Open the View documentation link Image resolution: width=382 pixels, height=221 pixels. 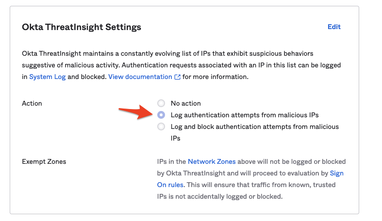click(x=140, y=77)
